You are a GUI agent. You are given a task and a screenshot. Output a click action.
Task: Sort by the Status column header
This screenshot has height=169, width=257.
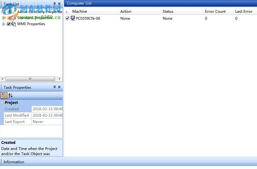[182, 11]
